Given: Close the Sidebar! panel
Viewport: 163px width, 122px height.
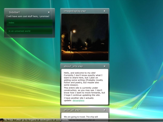Looking at the screenshot, I should [49, 12].
